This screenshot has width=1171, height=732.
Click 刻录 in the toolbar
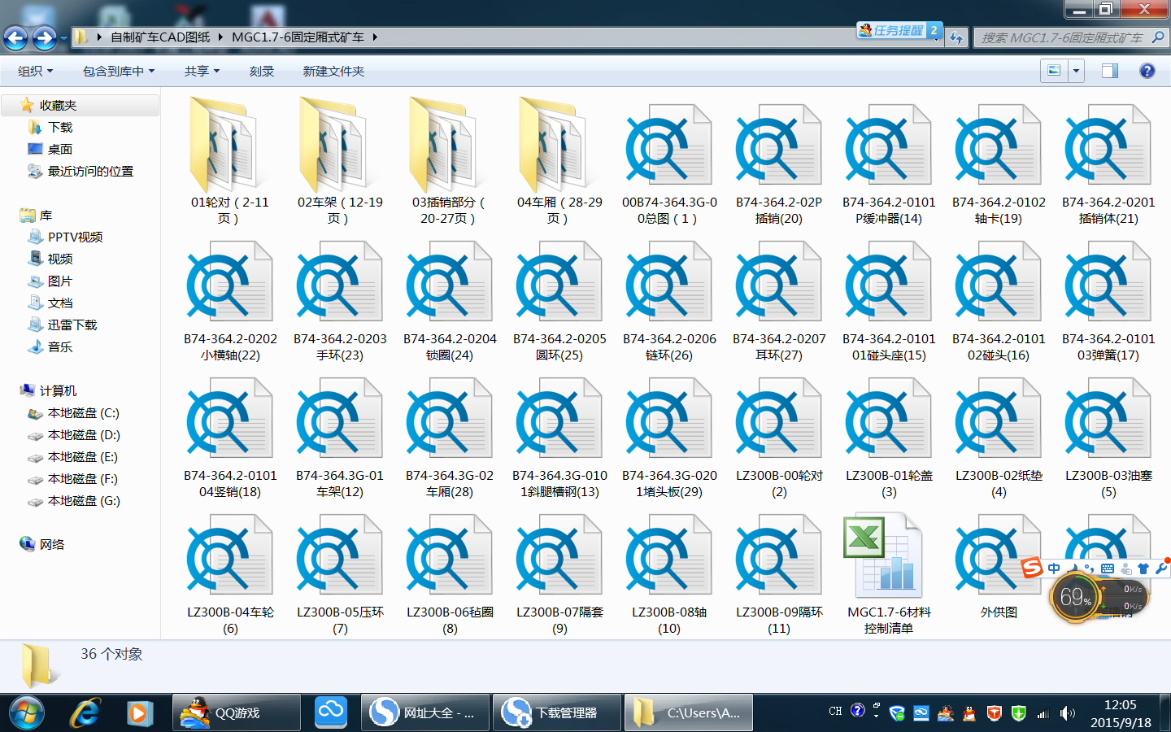click(261, 71)
